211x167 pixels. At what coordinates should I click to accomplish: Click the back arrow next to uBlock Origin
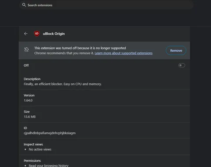click(x=26, y=34)
